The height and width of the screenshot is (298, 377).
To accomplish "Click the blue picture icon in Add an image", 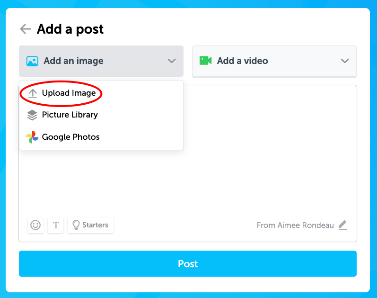I will point(32,61).
